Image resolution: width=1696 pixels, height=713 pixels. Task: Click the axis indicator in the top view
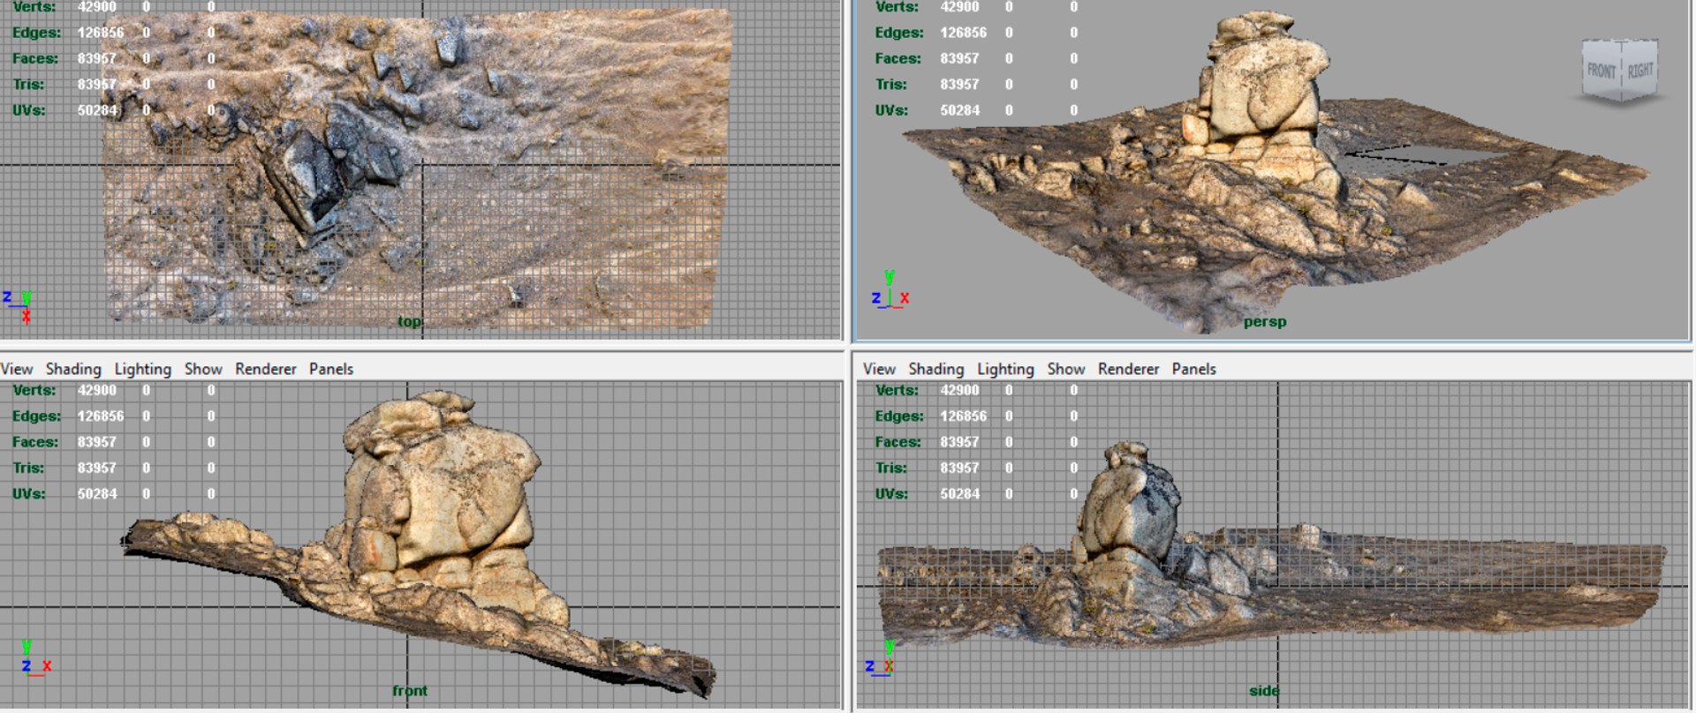tap(19, 306)
